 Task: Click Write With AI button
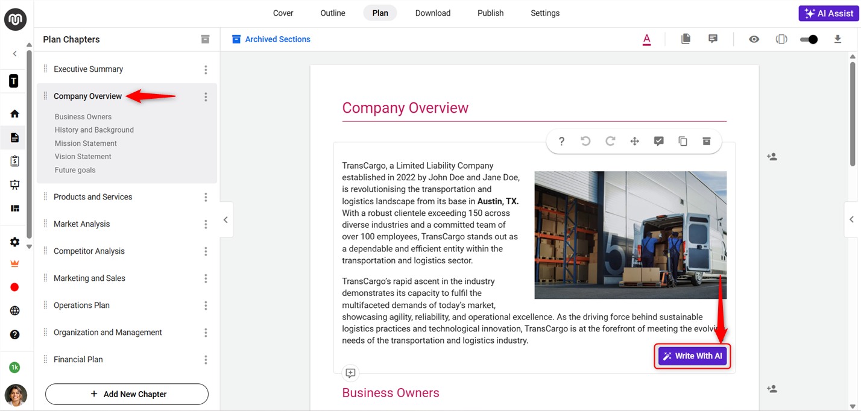click(692, 356)
